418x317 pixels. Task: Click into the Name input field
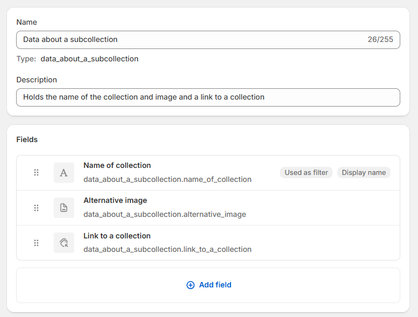point(188,40)
